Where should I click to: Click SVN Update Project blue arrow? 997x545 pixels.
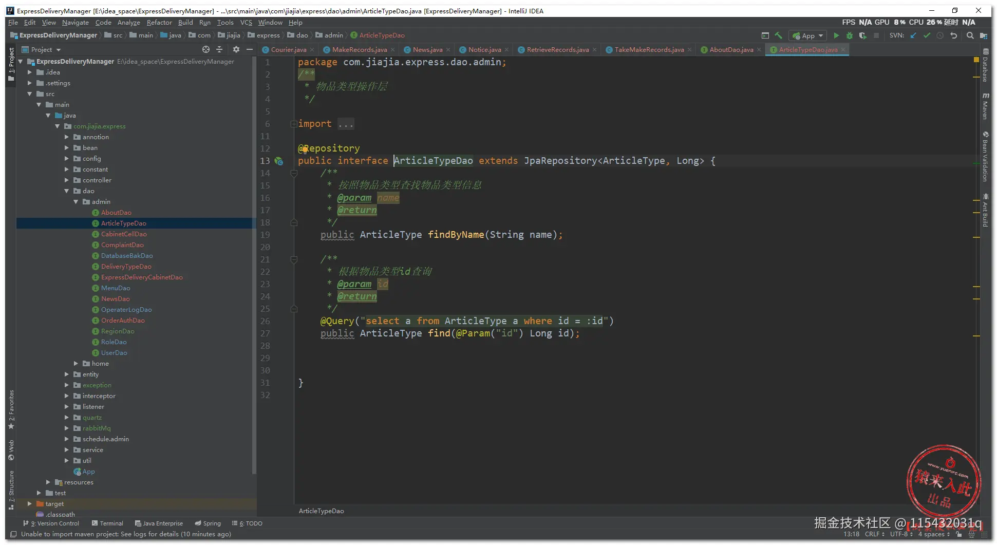pos(913,35)
